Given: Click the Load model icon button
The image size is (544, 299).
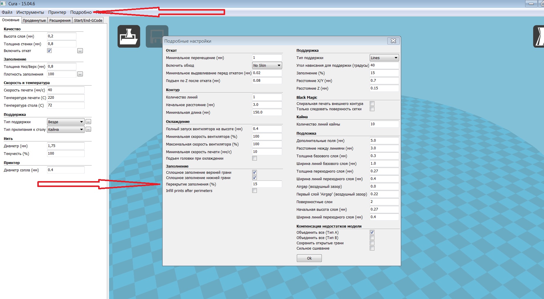Looking at the screenshot, I should [129, 36].
